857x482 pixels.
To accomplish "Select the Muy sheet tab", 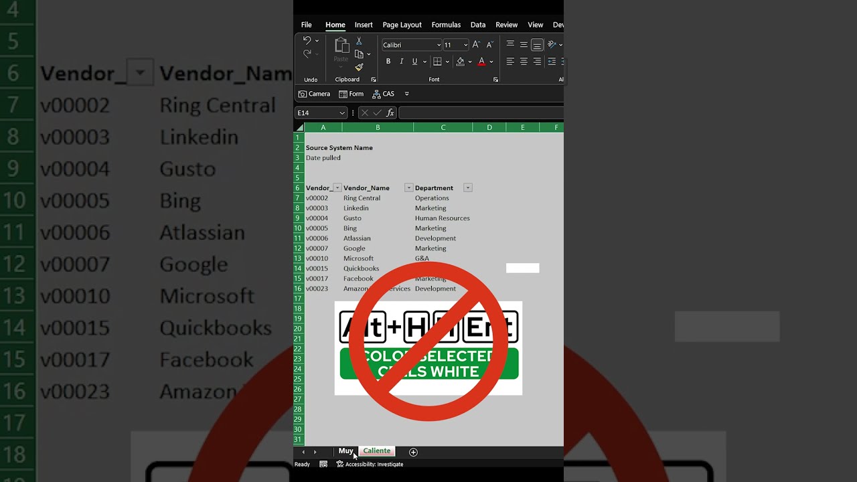I will 345,451.
